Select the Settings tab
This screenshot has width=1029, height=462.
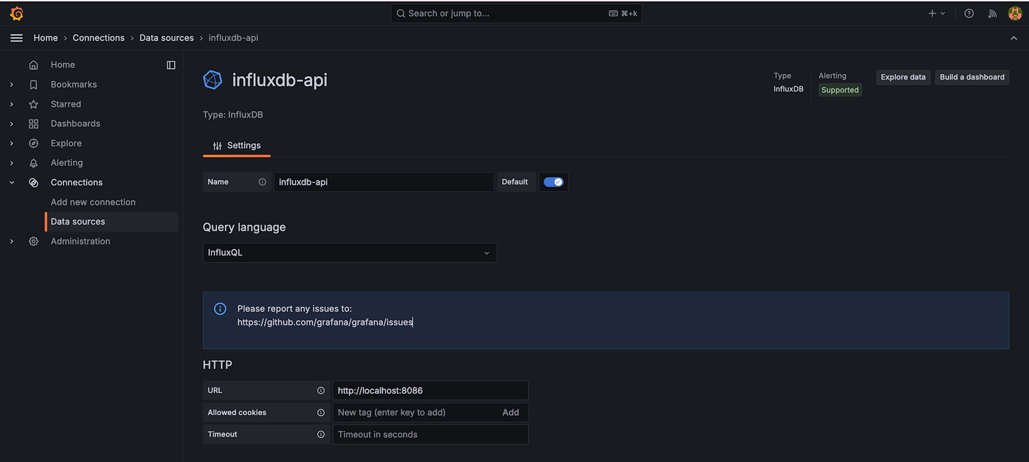pyautogui.click(x=237, y=145)
